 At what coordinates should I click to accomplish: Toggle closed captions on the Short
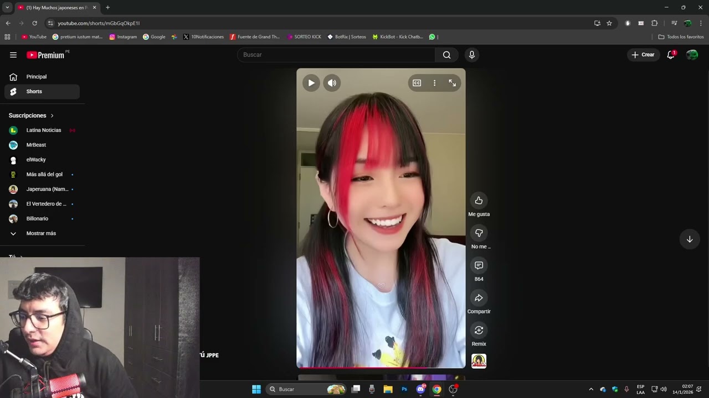pyautogui.click(x=417, y=83)
